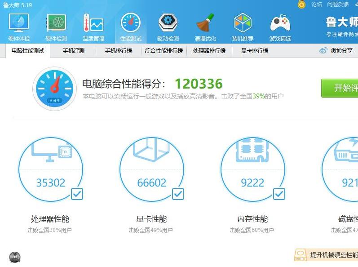Click the 击败全国60%用户 text
Screen dimensions: 358x267
[x=252, y=230]
